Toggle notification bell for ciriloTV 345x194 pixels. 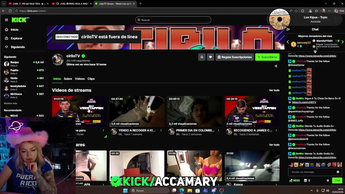[x=202, y=57]
